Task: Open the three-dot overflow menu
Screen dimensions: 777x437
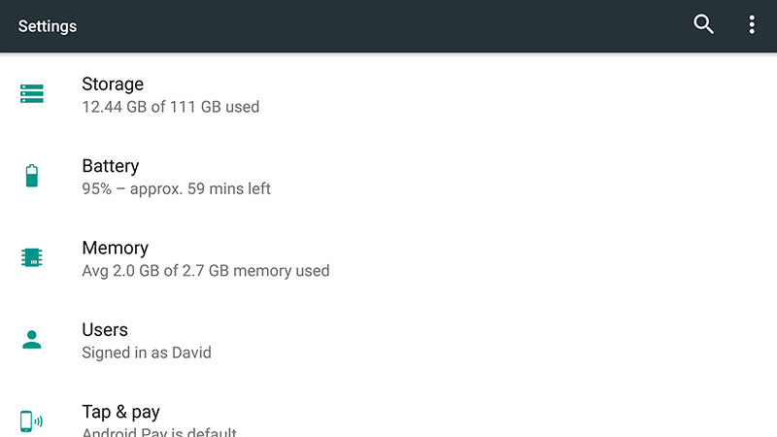Action: pyautogui.click(x=752, y=25)
